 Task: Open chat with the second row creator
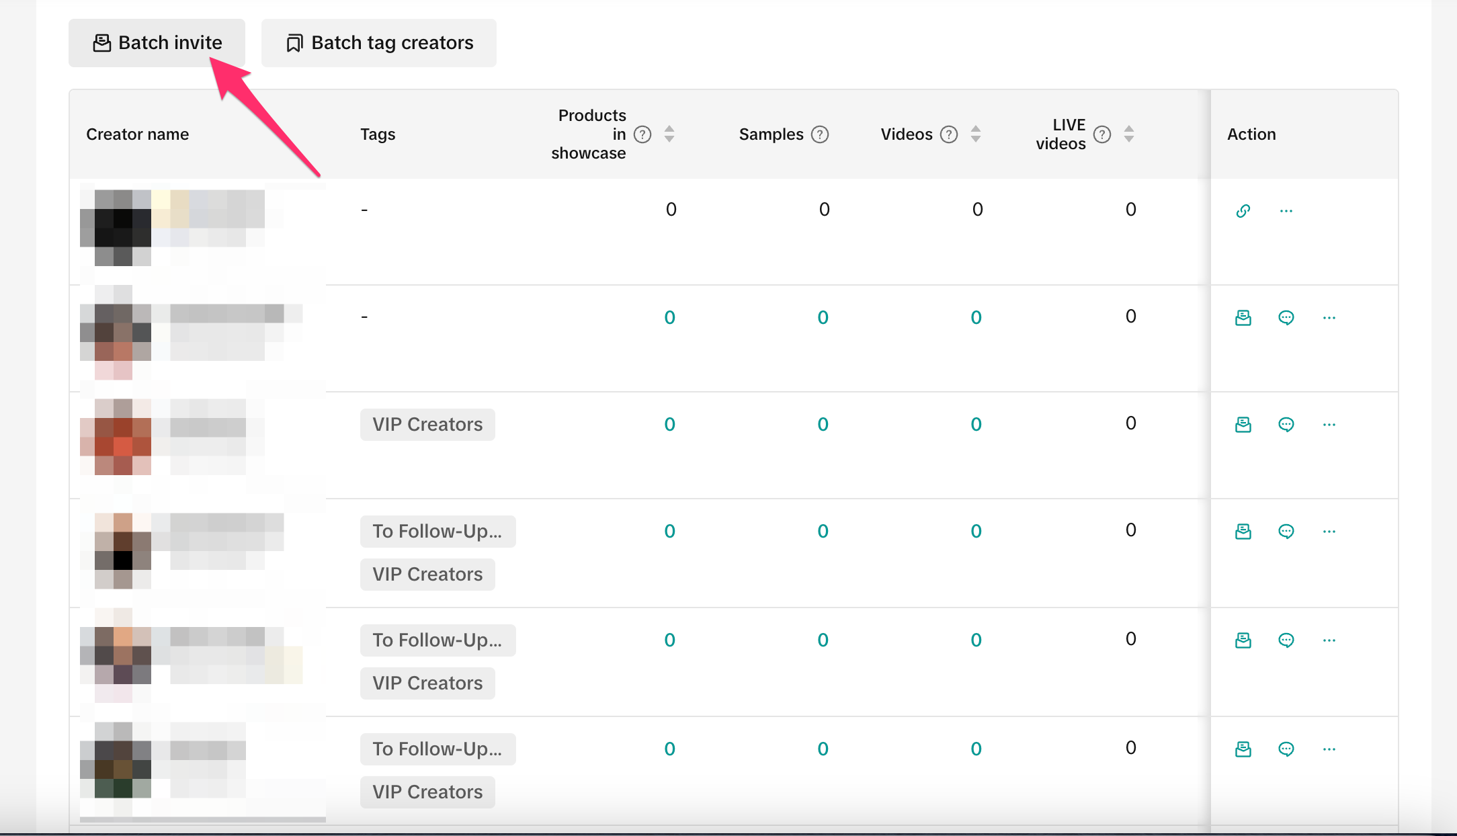(x=1286, y=318)
